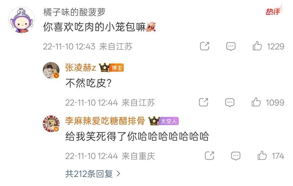Expand all 212 replies
The width and height of the screenshot is (293, 186).
(x=93, y=174)
